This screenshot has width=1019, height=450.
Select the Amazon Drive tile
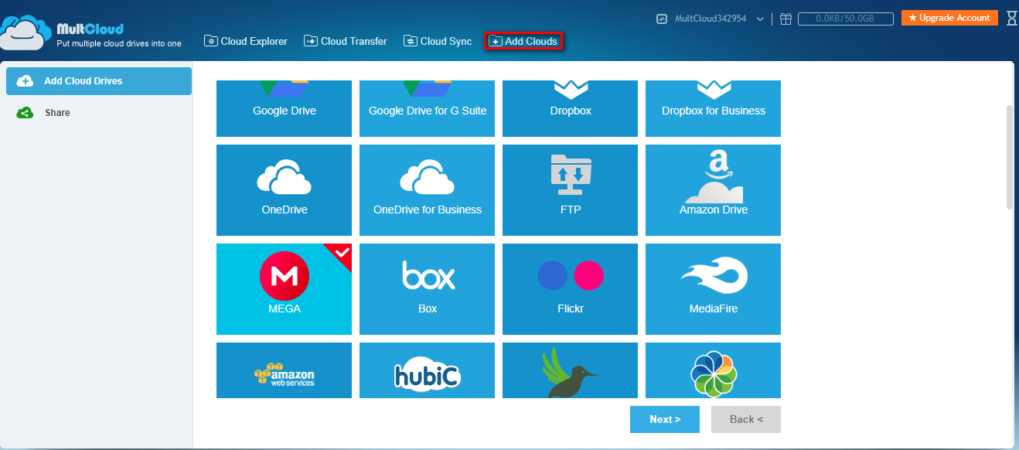713,190
